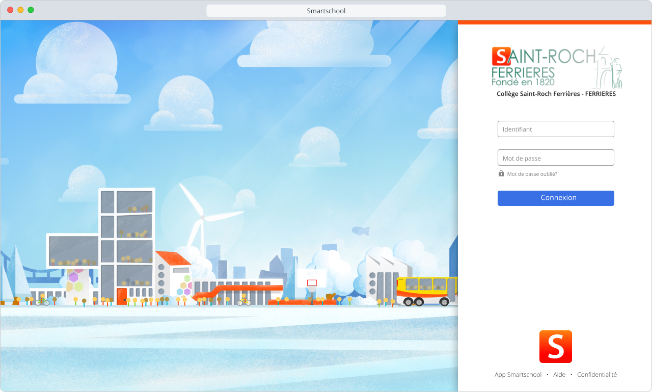
Task: Open the Aide help link
Action: (x=559, y=375)
